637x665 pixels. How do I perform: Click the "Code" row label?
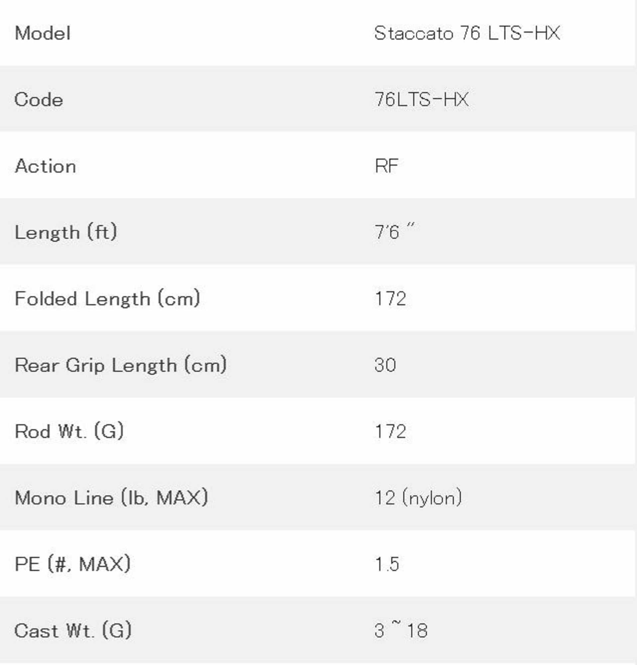[39, 100]
